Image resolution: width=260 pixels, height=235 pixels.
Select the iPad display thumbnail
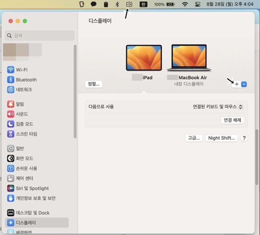pos(144,58)
